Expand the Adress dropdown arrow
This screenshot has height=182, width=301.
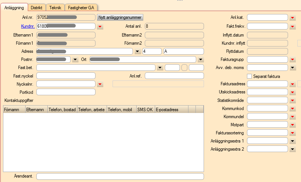coord(137,51)
